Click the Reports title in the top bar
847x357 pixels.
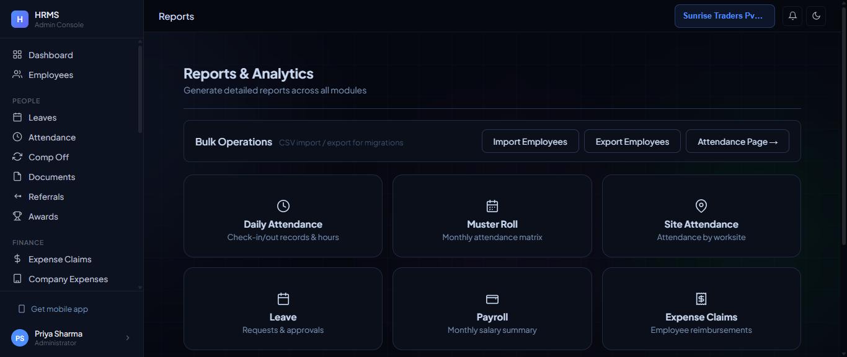click(x=176, y=16)
